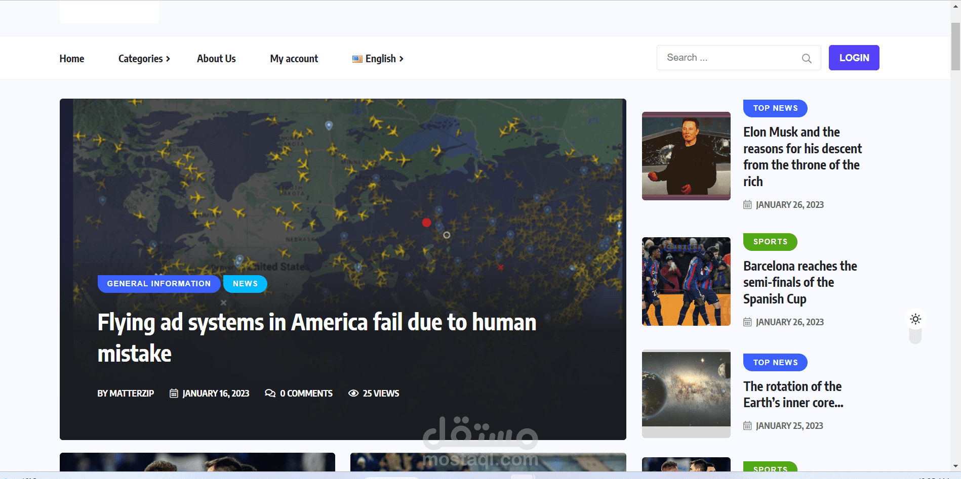
Task: Open the Flying ad systems article headline
Action: click(317, 338)
